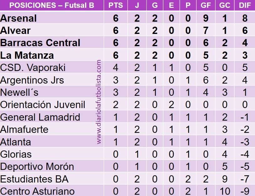Click the GC column header
The height and width of the screenshot is (196, 255).
click(225, 5)
